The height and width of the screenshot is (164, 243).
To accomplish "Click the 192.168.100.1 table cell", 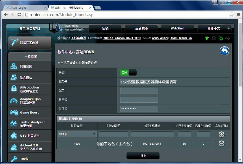I will pos(152,144).
